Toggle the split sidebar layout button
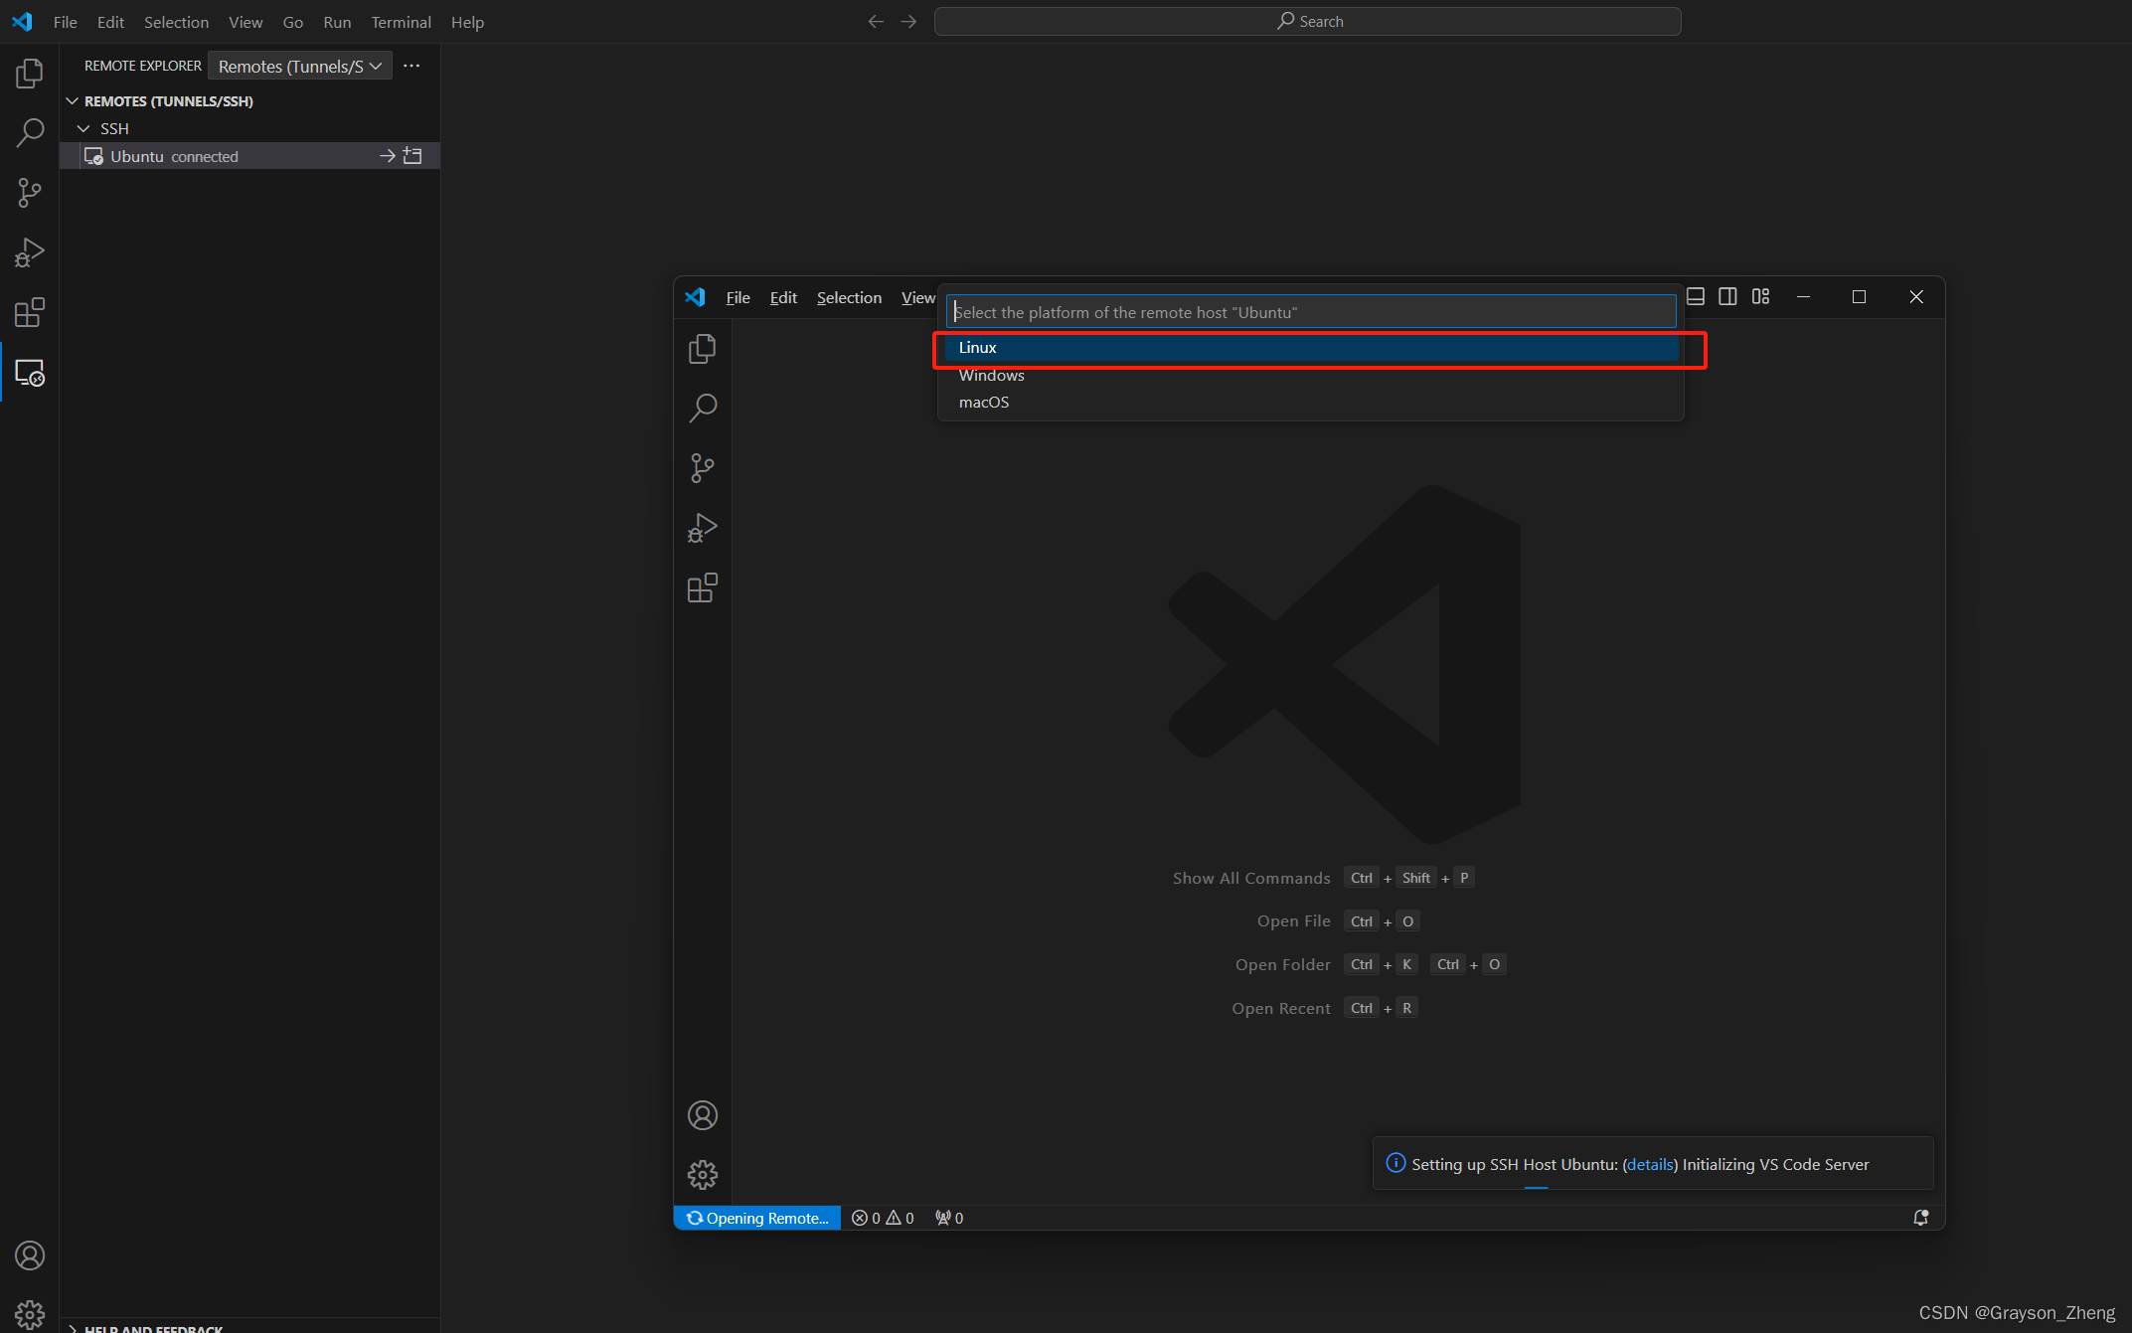 tap(1727, 296)
